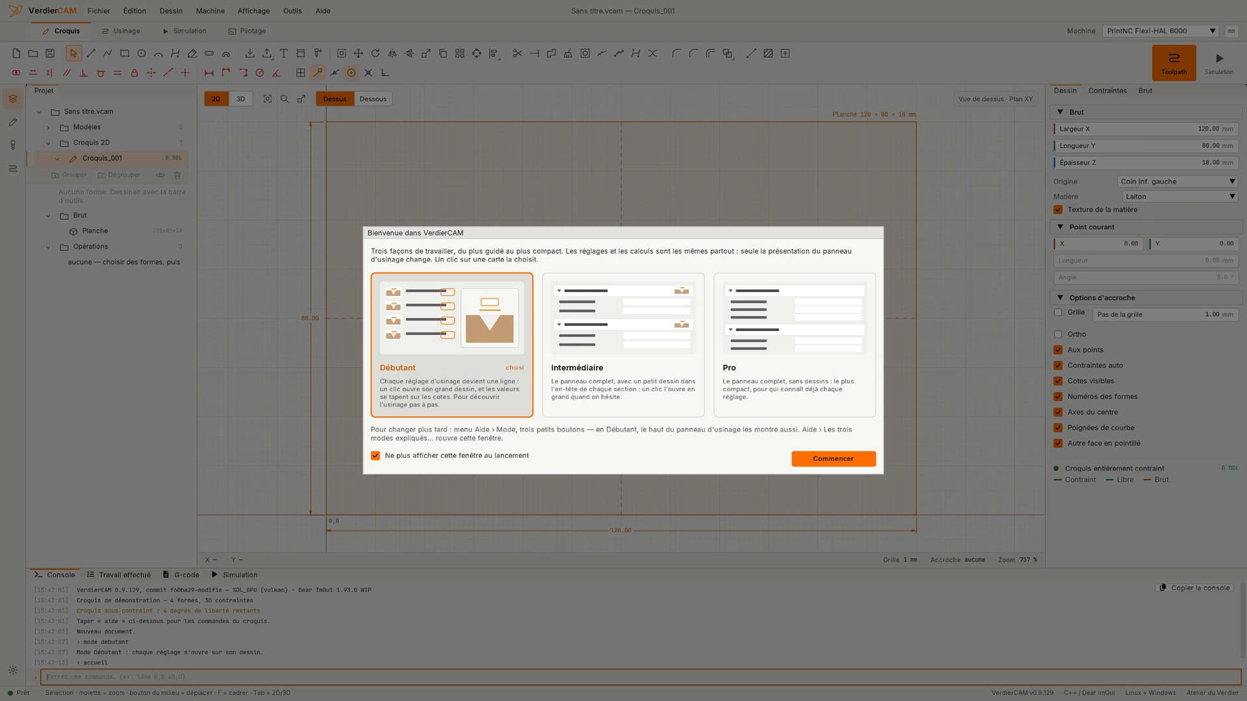Open the Matière dropdown 'Laiton'
Screen dimensions: 1247x701
(x=1179, y=197)
